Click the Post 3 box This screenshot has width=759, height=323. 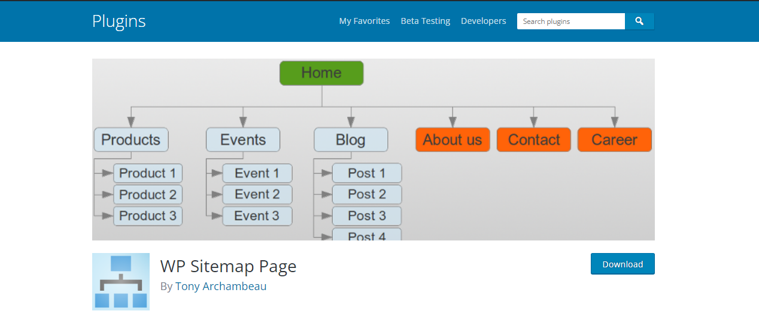click(367, 216)
